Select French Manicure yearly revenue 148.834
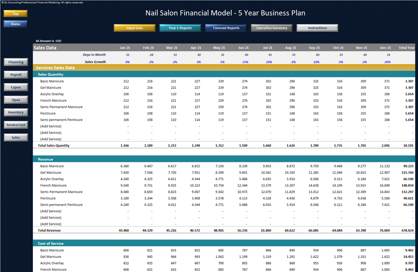 point(408,185)
